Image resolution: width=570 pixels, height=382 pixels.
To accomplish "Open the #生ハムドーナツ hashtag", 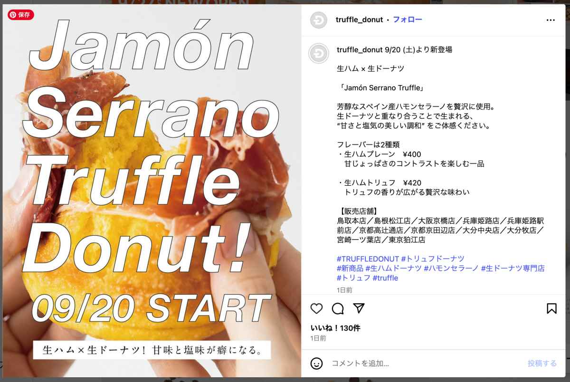I will pyautogui.click(x=393, y=268).
